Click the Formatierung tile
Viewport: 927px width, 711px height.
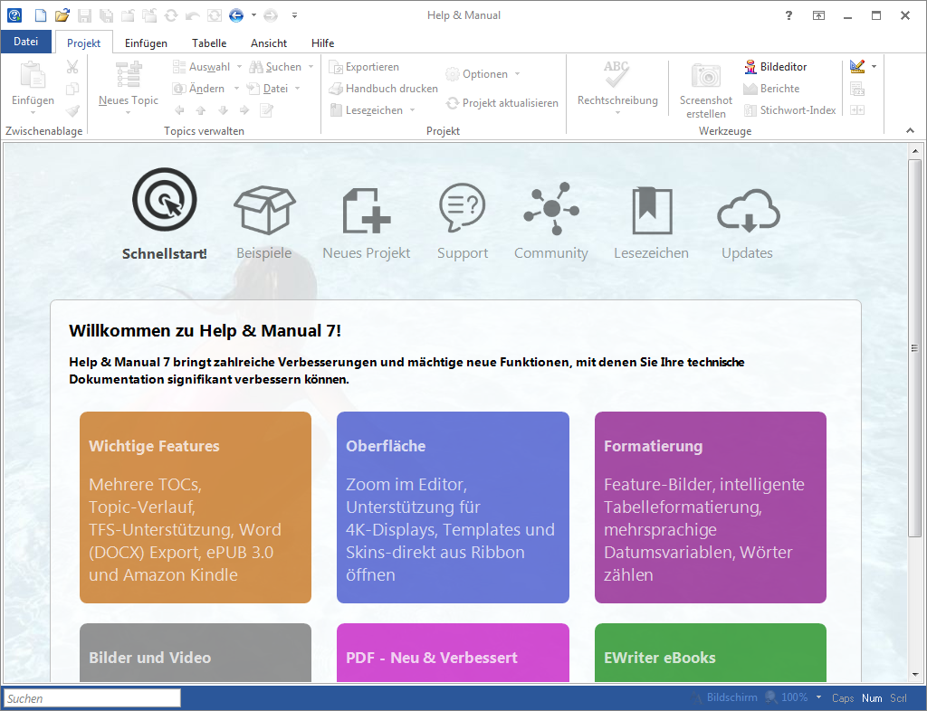tap(710, 507)
